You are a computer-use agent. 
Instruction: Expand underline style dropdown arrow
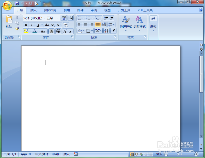(x=42, y=25)
